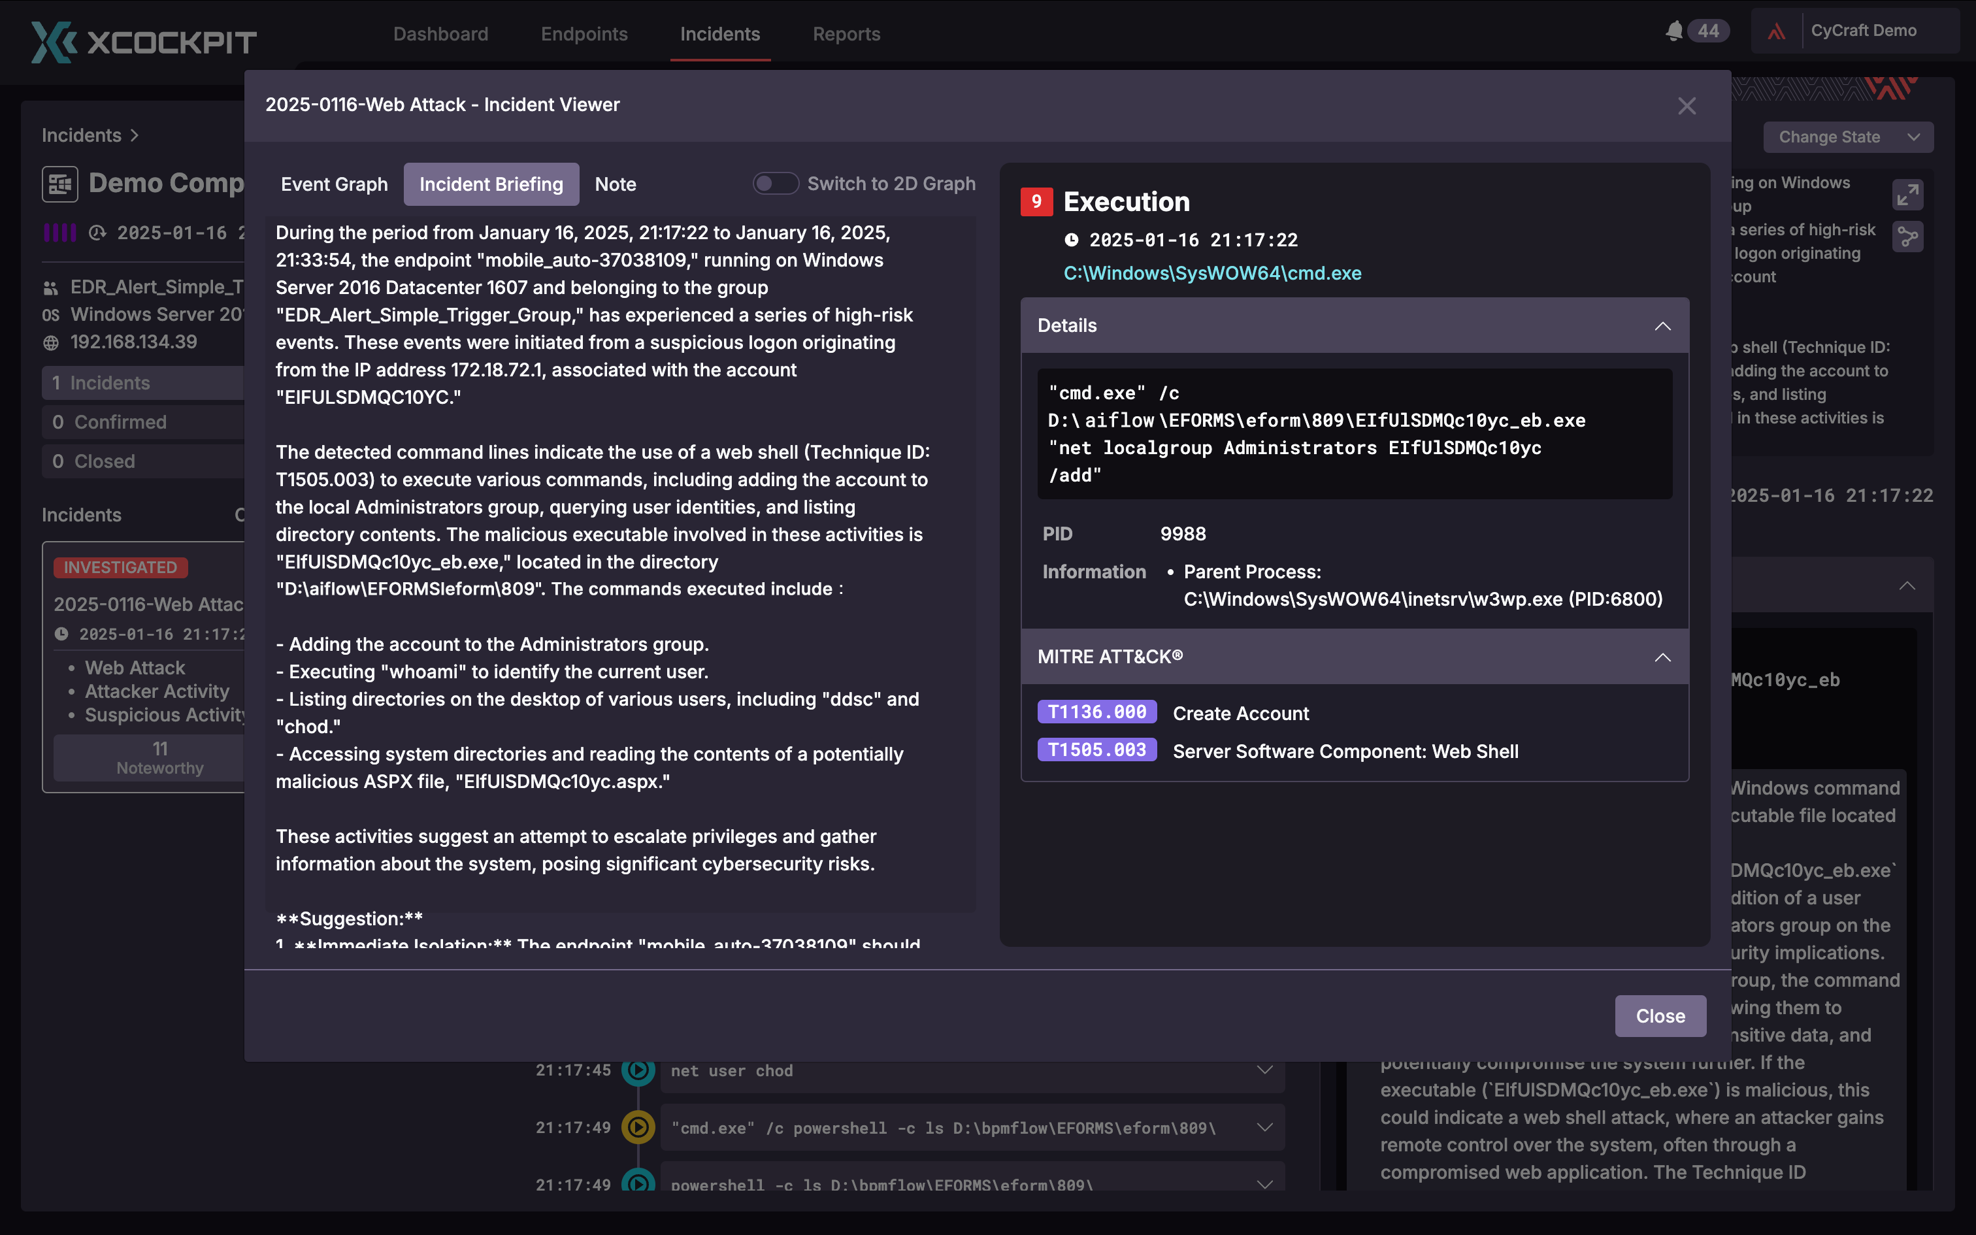Enable Switch to 2D Graph
1976x1235 pixels.
tap(776, 183)
